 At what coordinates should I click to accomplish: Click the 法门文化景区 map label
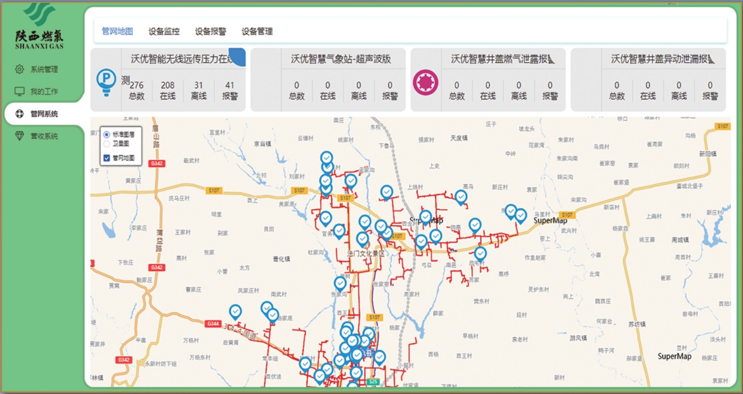[x=367, y=254]
